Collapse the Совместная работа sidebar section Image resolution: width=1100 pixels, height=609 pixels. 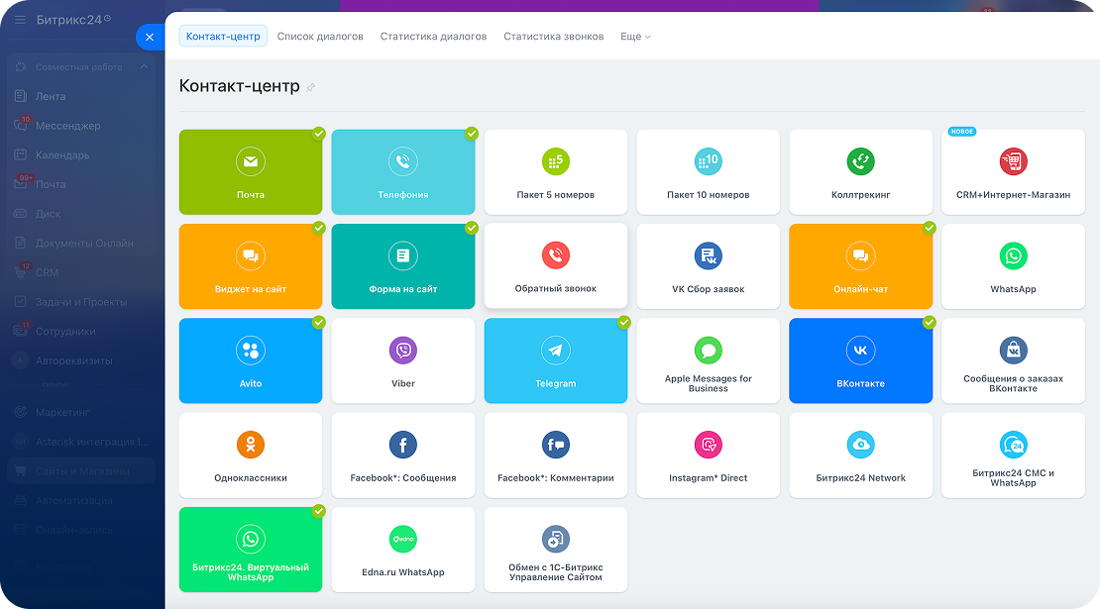pyautogui.click(x=144, y=67)
